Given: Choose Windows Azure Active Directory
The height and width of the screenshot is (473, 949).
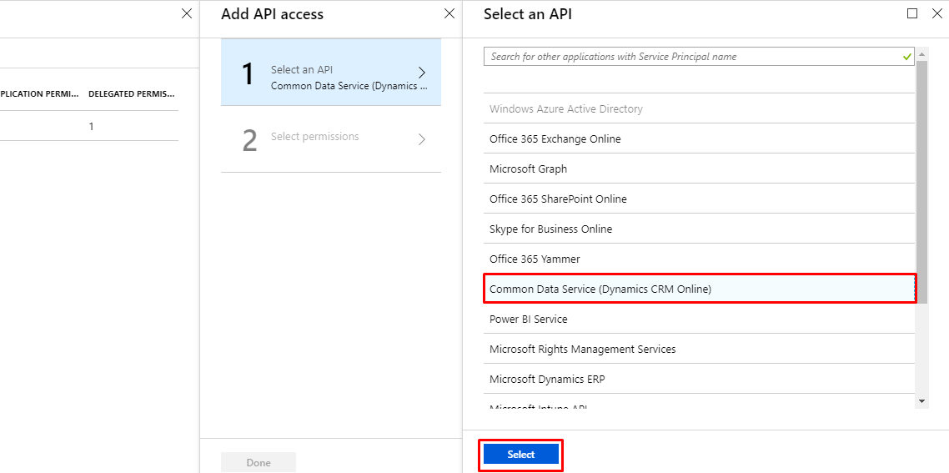Looking at the screenshot, I should tap(566, 109).
